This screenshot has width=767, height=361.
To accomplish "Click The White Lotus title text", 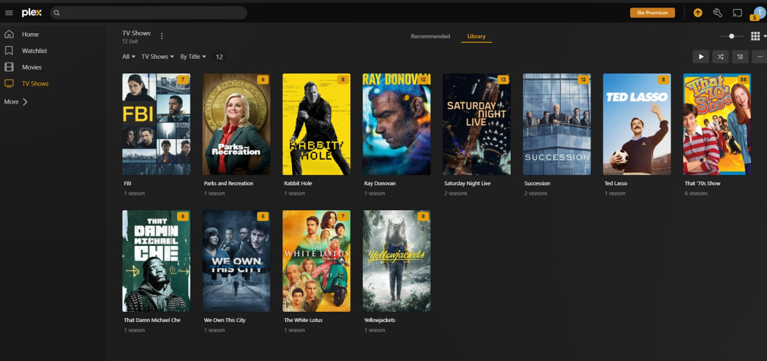I will (x=304, y=320).
